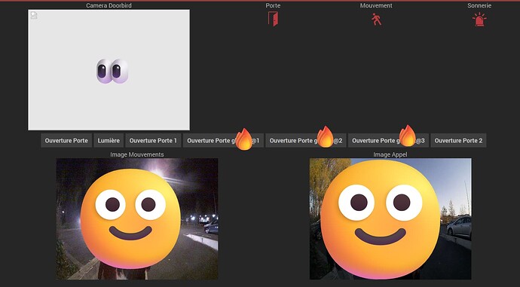Activate the Ouverture Porte 2 button
This screenshot has height=287, width=520.
point(458,141)
